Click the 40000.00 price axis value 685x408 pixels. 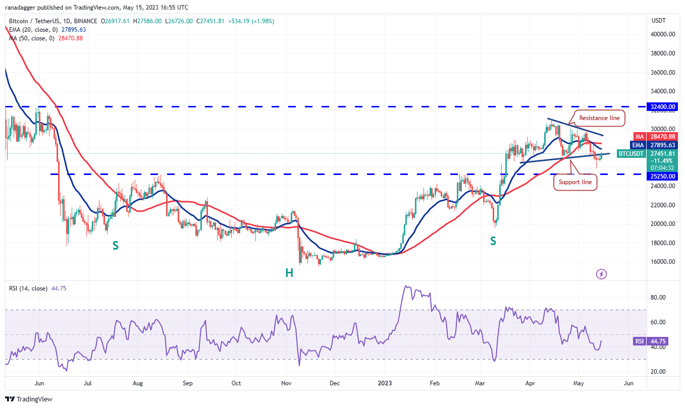[x=663, y=34]
